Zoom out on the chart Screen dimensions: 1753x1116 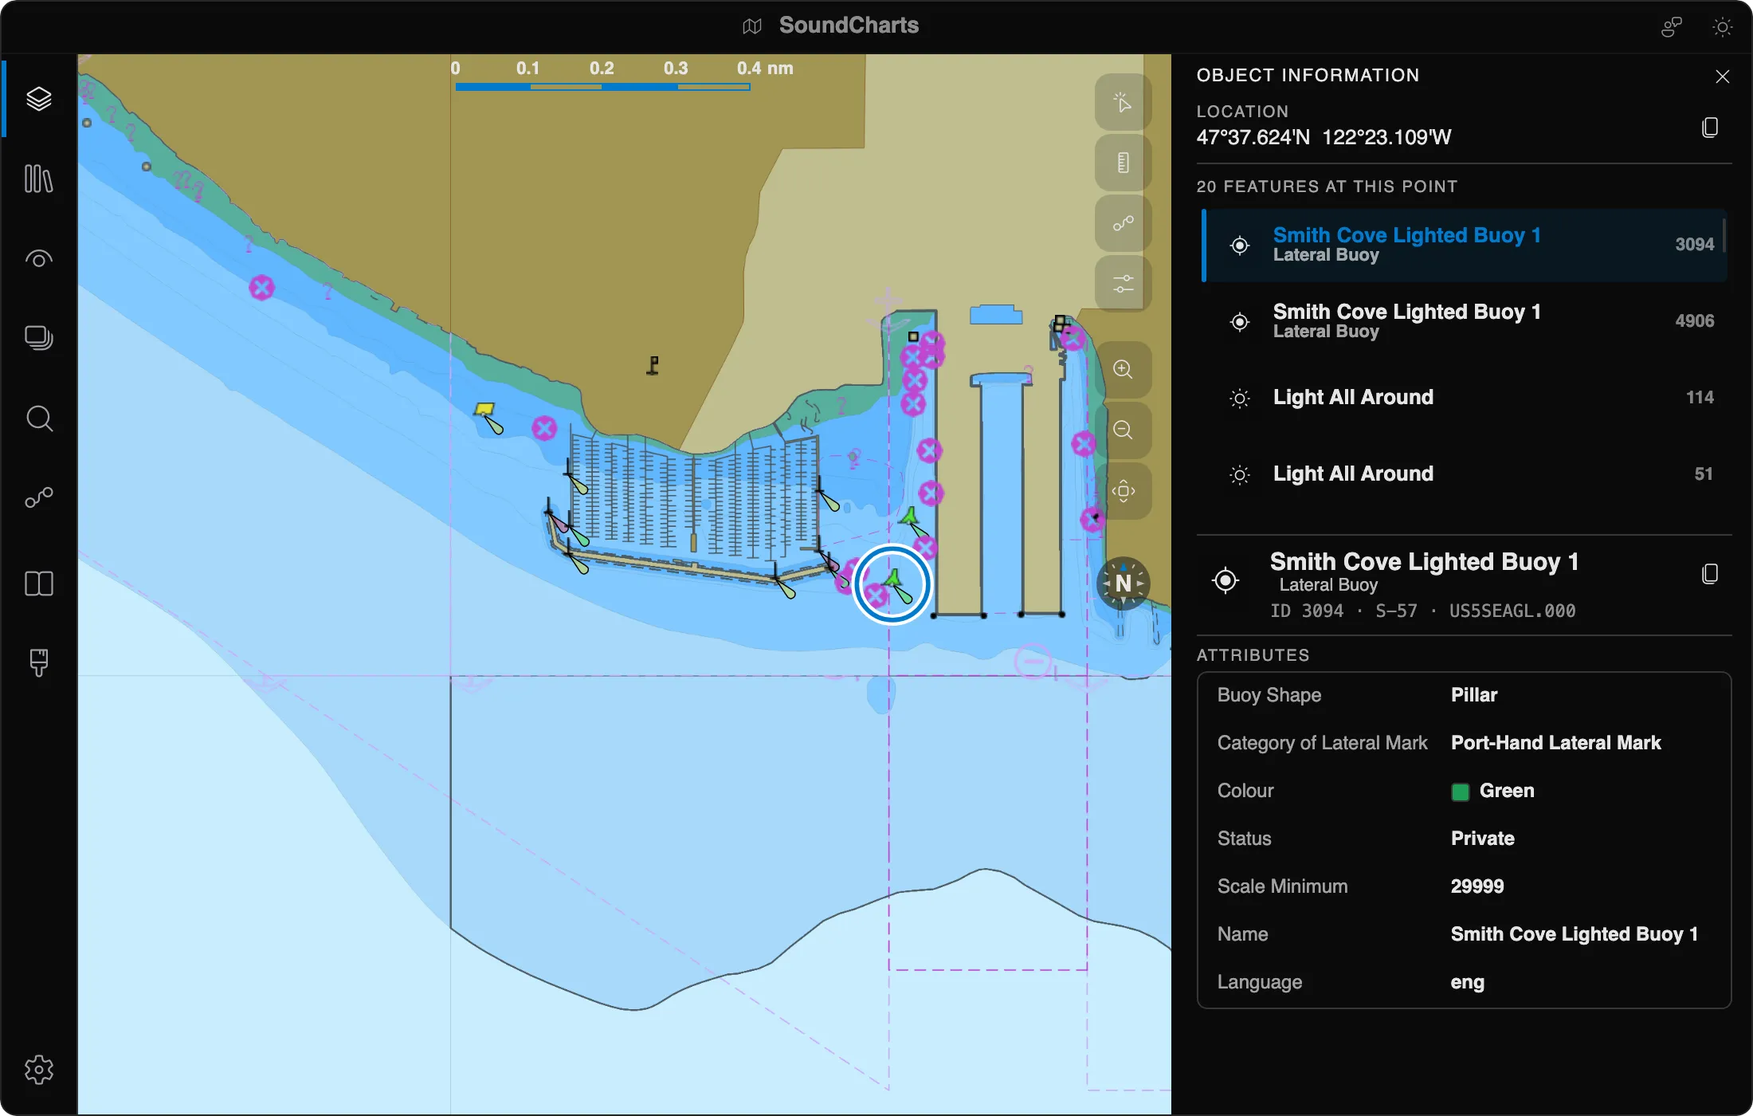point(1123,430)
